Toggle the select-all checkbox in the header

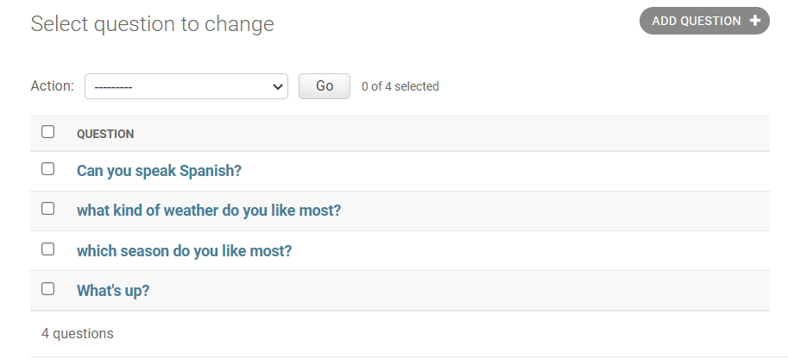click(x=48, y=132)
